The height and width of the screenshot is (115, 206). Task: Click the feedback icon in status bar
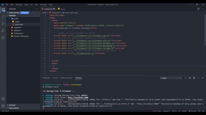click(199, 111)
